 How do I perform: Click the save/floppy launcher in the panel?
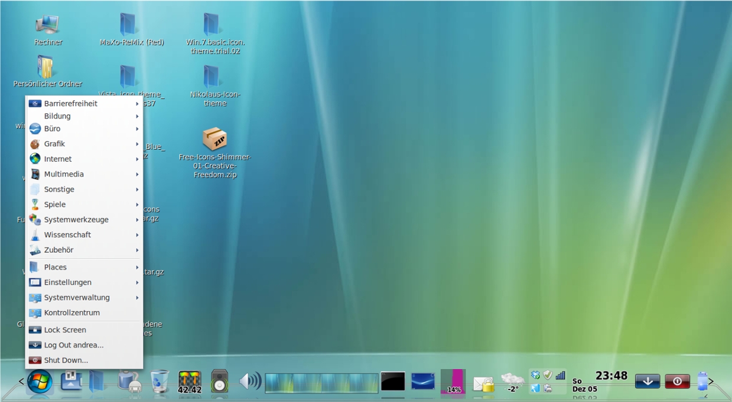point(71,381)
